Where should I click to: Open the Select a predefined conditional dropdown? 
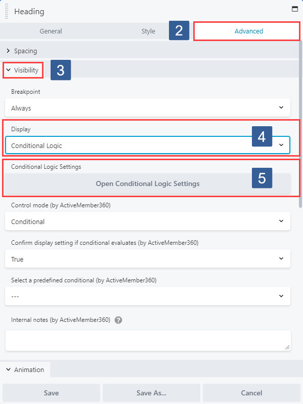(x=148, y=296)
